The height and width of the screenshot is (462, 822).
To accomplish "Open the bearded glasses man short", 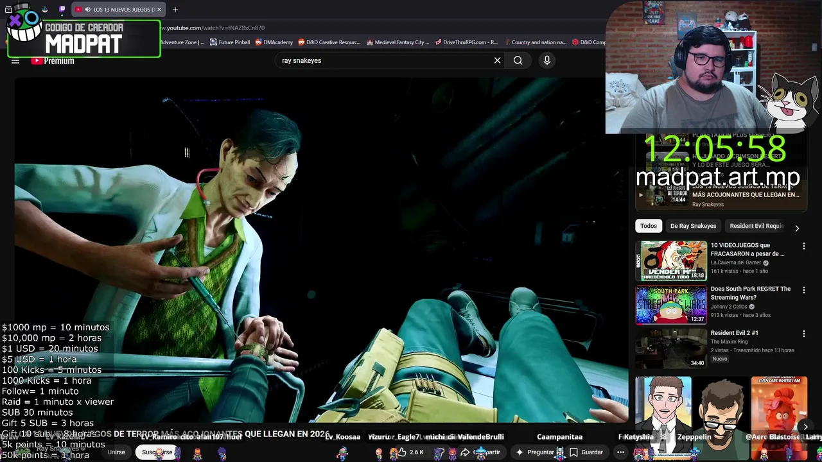I will click(721, 418).
